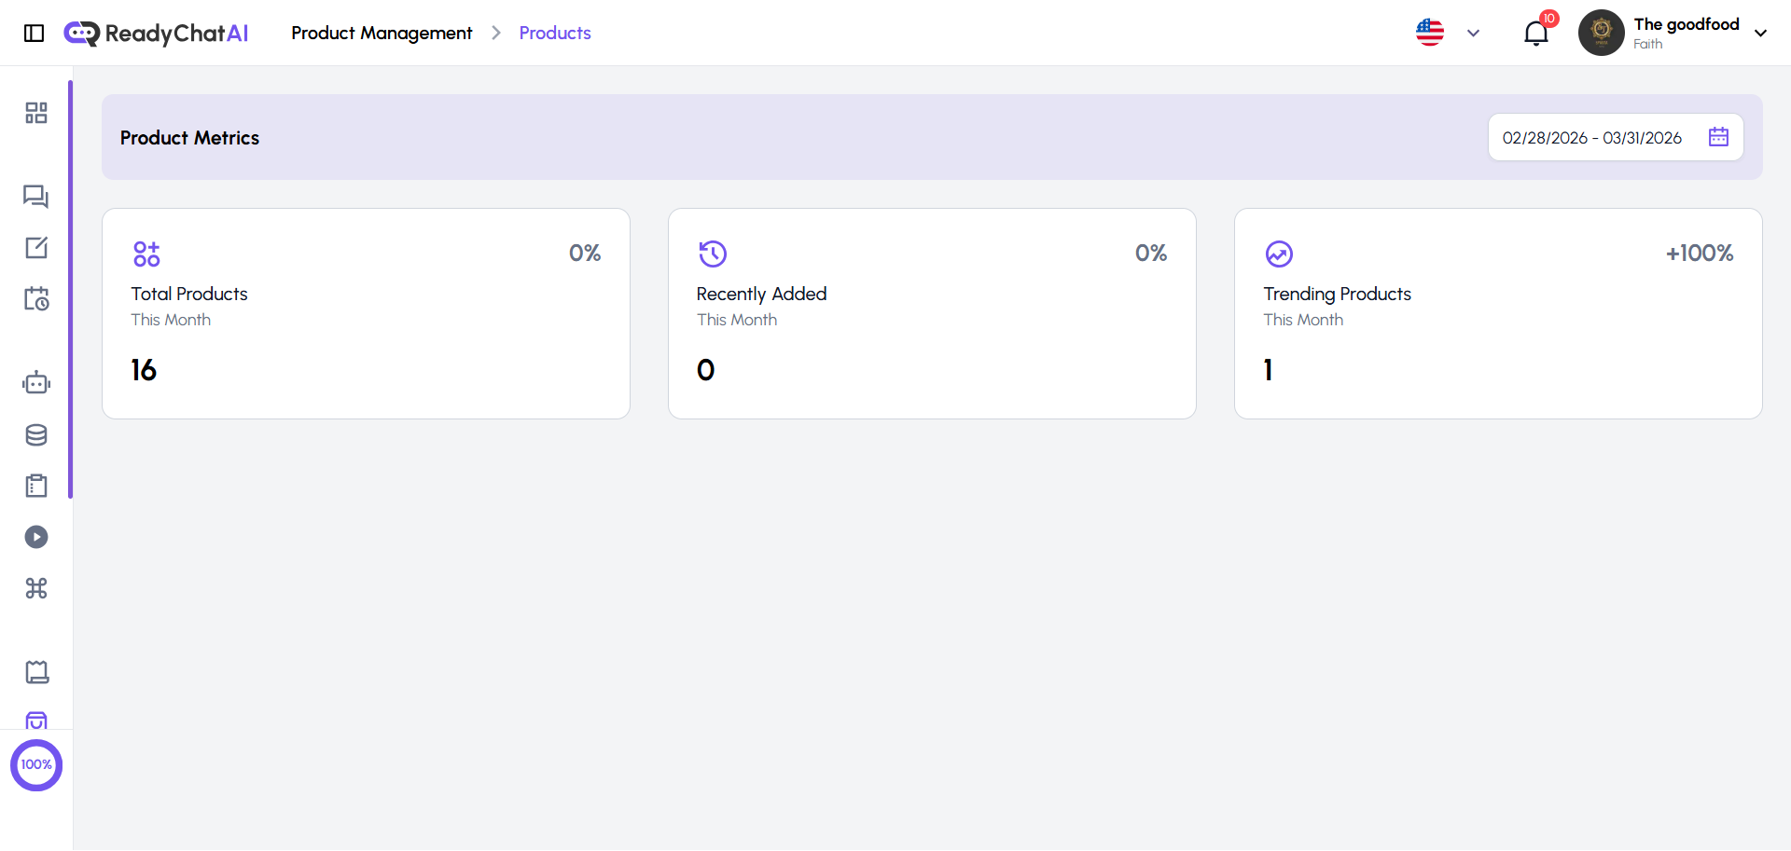Go to Product Management breadcrumb
The height and width of the screenshot is (851, 1791).
(x=382, y=33)
